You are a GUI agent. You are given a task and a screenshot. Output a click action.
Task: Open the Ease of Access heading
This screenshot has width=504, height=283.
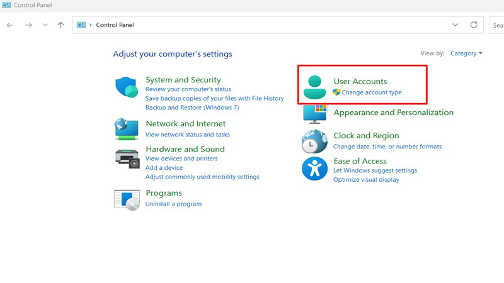360,161
